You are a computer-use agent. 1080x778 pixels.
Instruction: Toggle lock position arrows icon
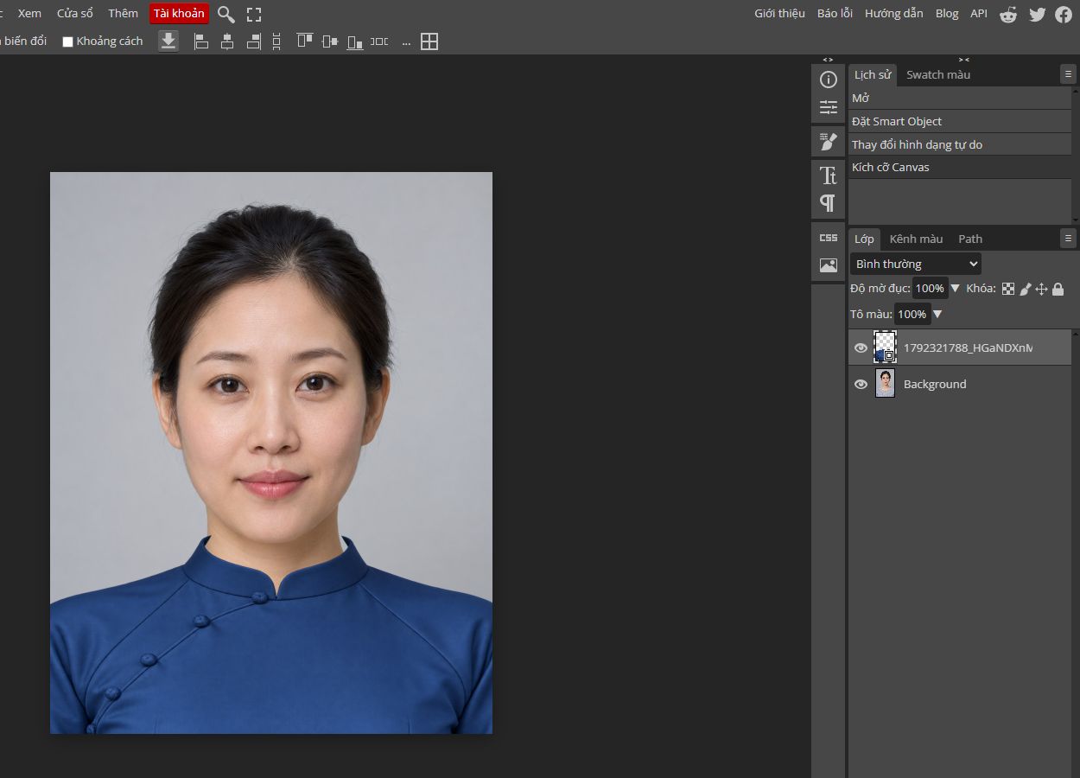(x=1042, y=289)
